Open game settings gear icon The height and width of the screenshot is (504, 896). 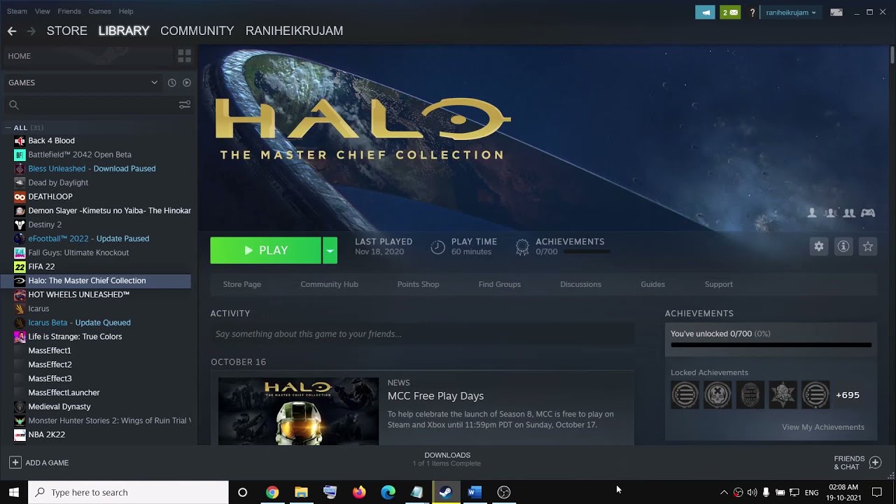819,246
